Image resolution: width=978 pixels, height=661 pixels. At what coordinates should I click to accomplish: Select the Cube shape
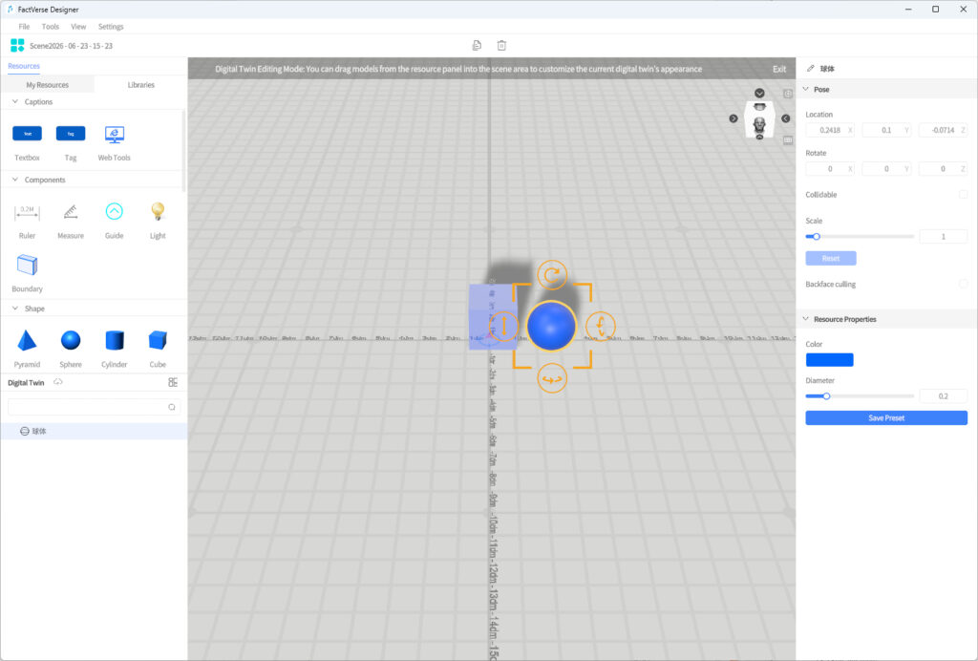158,340
